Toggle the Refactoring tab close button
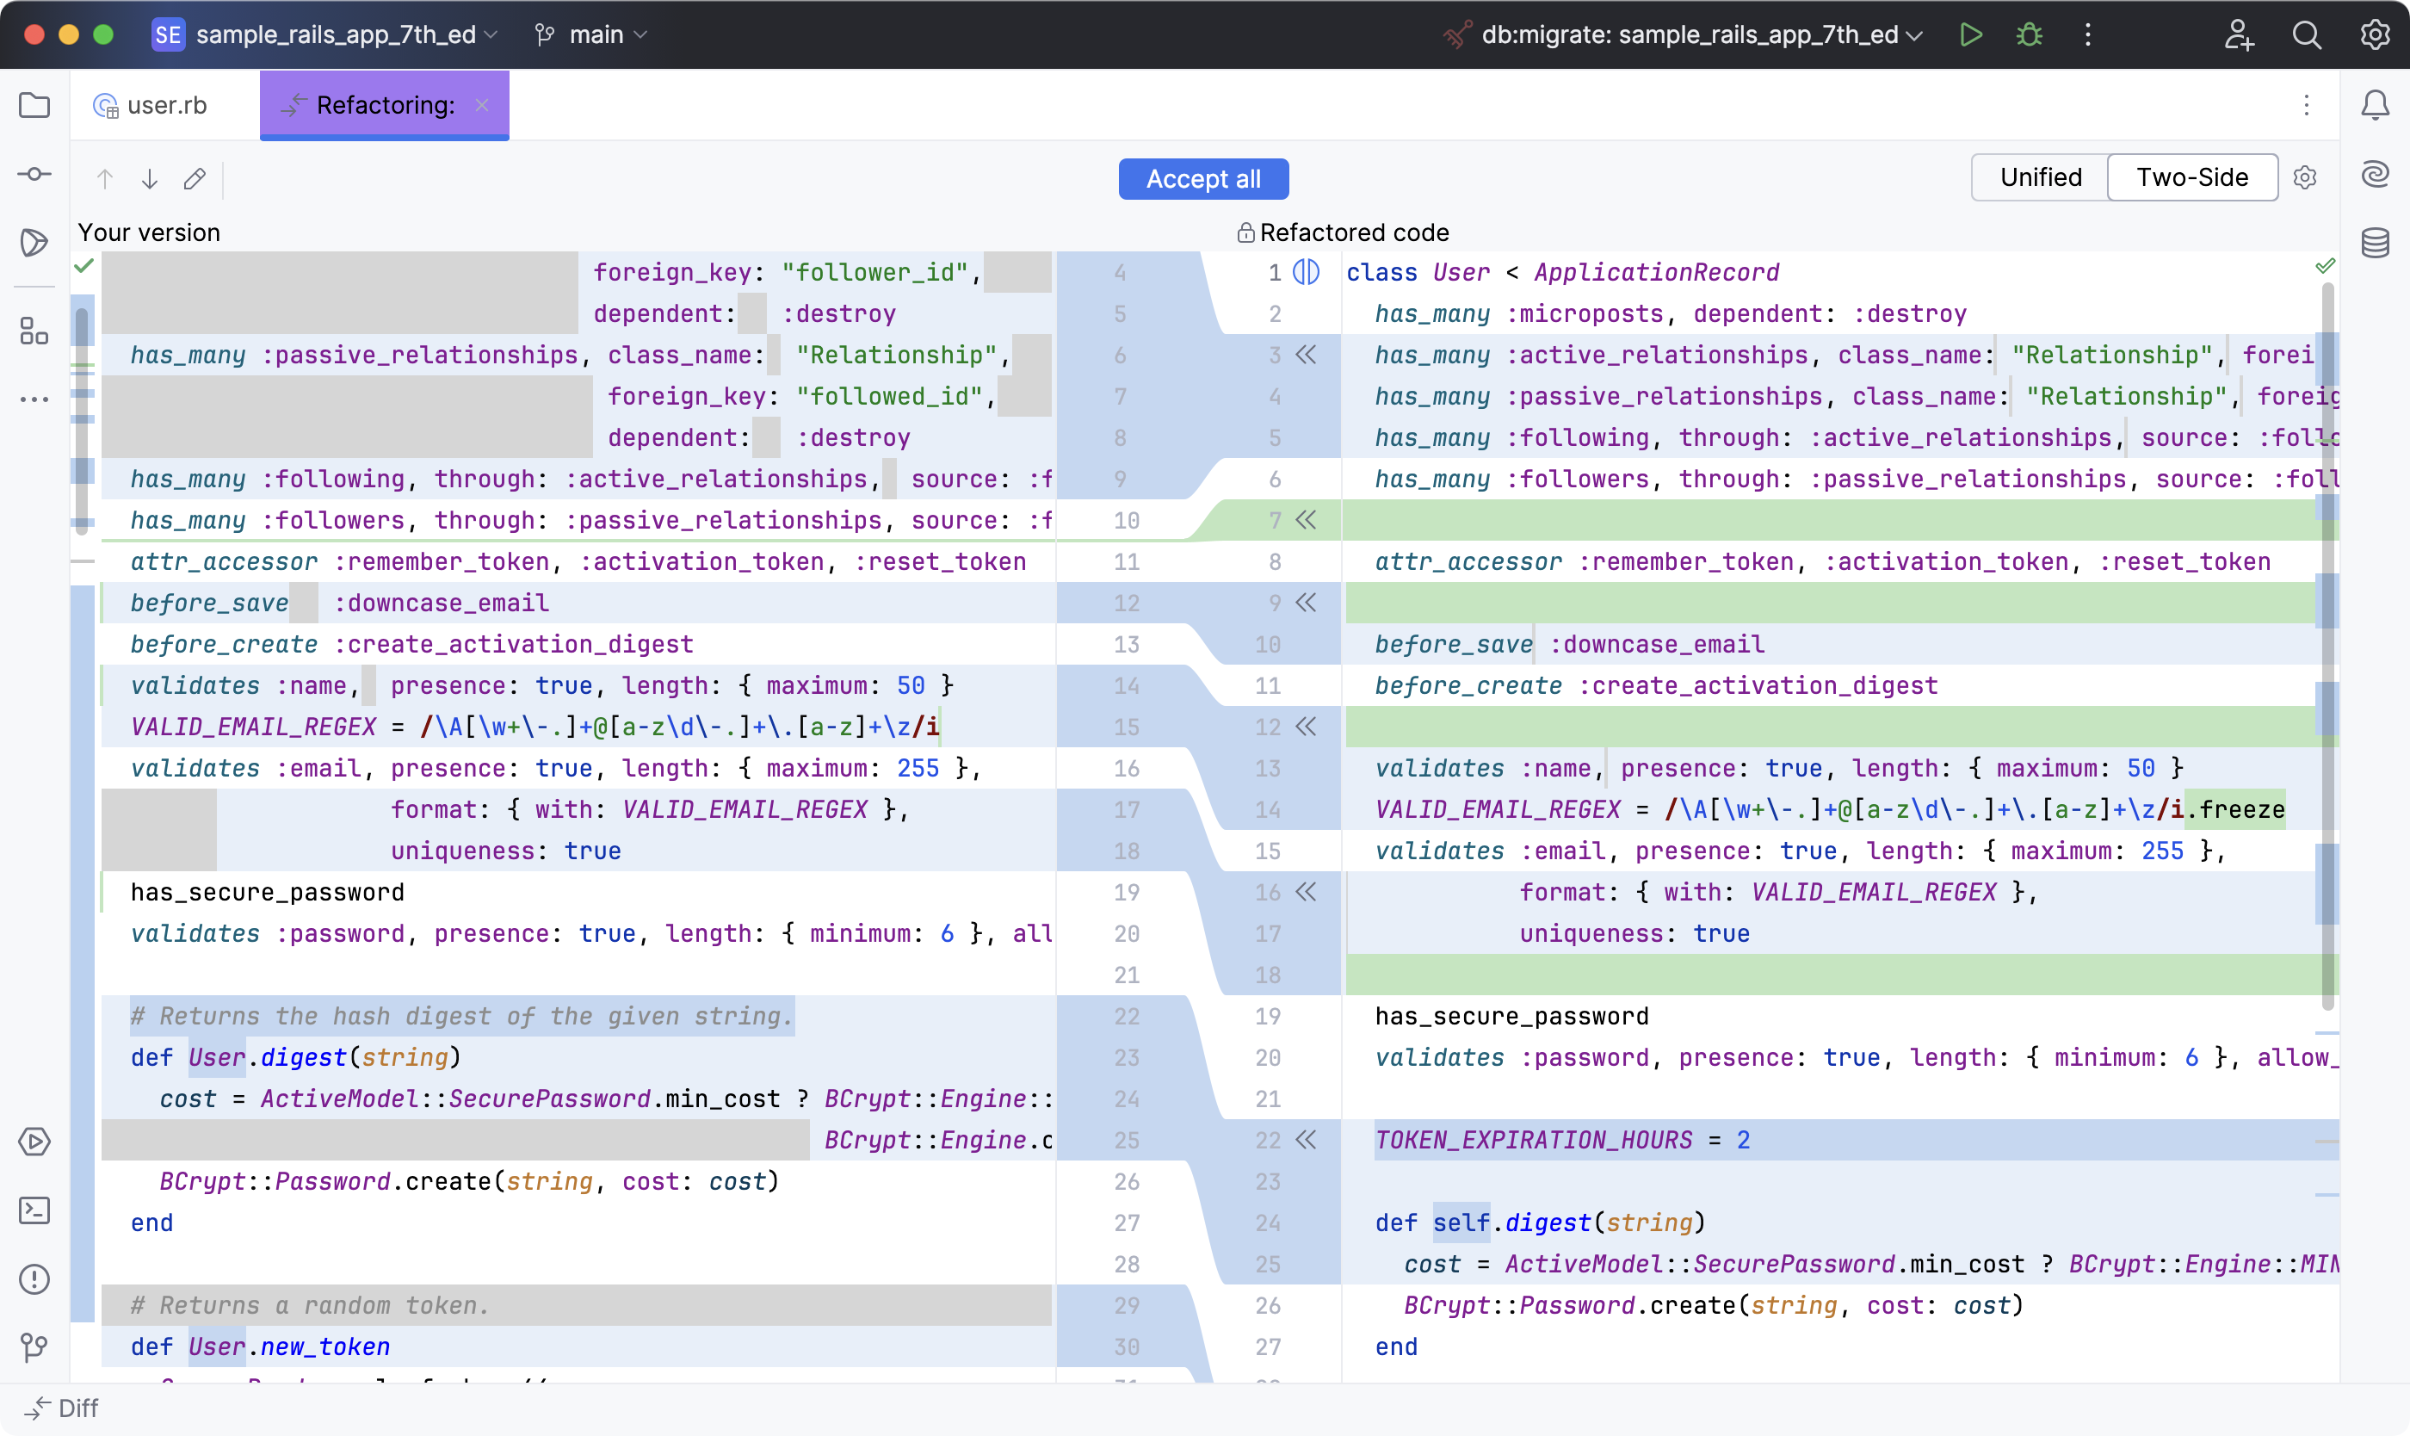 [x=484, y=104]
